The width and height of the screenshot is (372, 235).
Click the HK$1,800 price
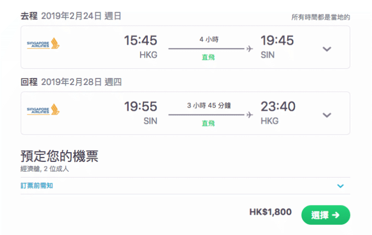pos(270,212)
